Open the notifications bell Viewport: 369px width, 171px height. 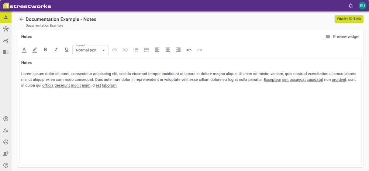click(351, 6)
